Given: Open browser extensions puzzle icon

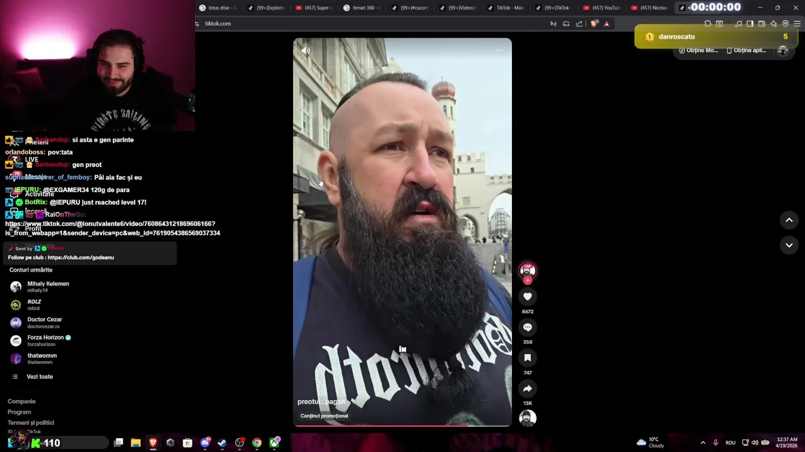Looking at the screenshot, I should tap(708, 24).
